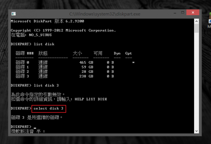Screen dimensions: 211x144
Task: Click the 'HELP LIST DISK' hint text
Action: [91, 99]
